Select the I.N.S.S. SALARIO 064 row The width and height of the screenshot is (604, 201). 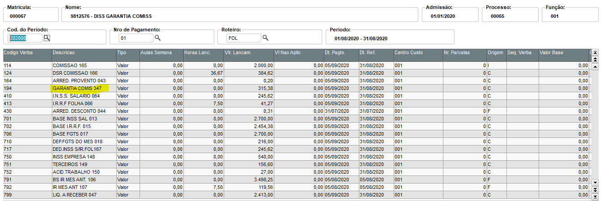tap(296, 96)
